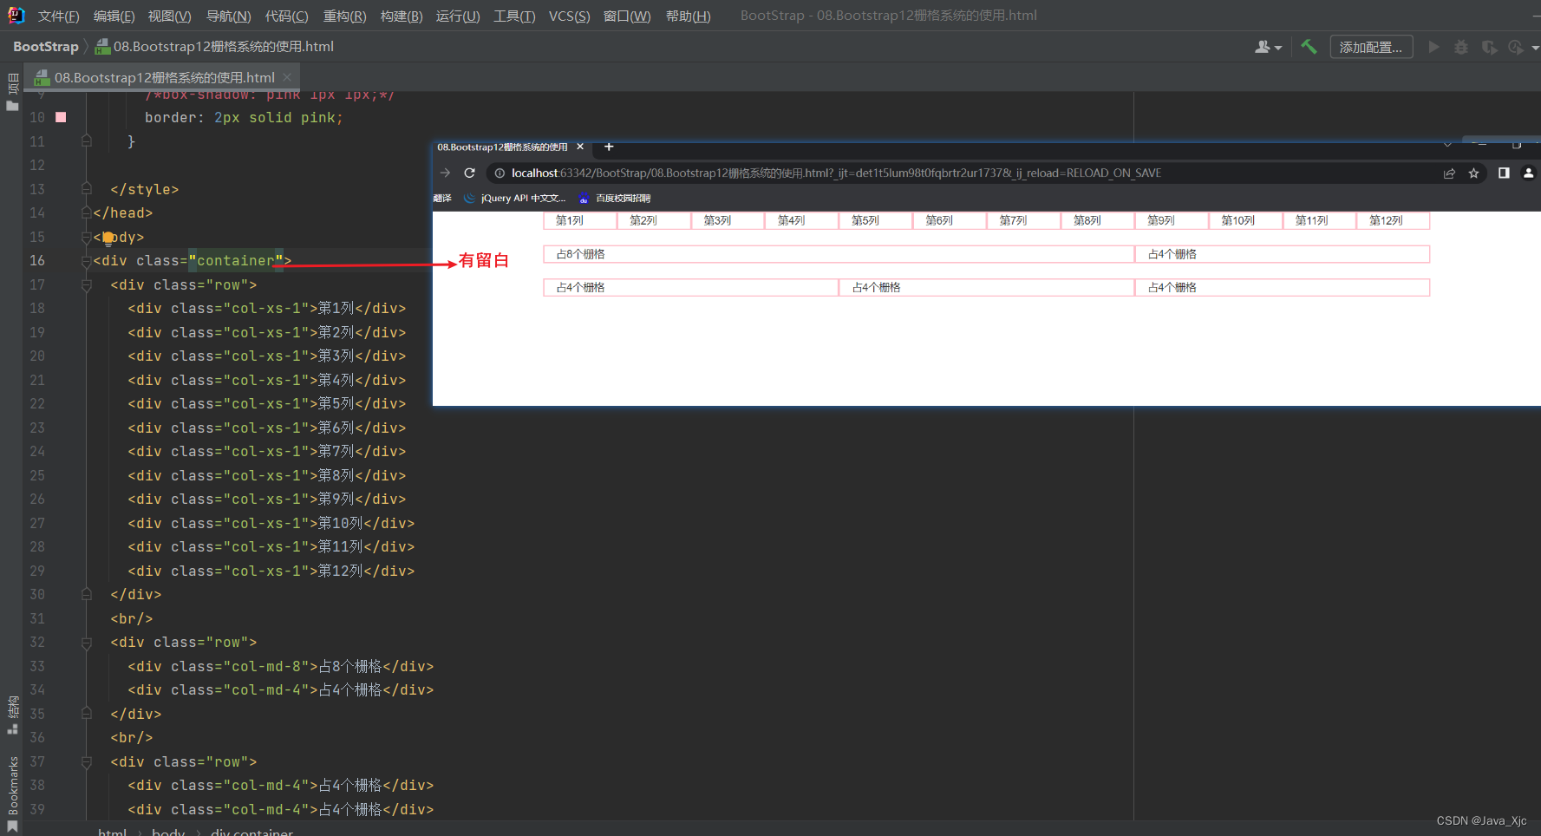Click the BootStrap project breadcrumb
The image size is (1541, 836).
(x=46, y=47)
